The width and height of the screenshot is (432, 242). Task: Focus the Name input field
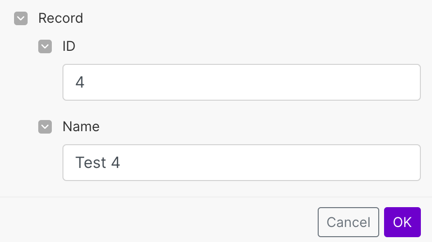pos(241,163)
